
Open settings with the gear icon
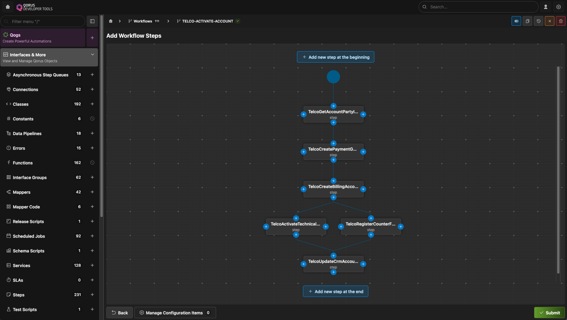(558, 7)
